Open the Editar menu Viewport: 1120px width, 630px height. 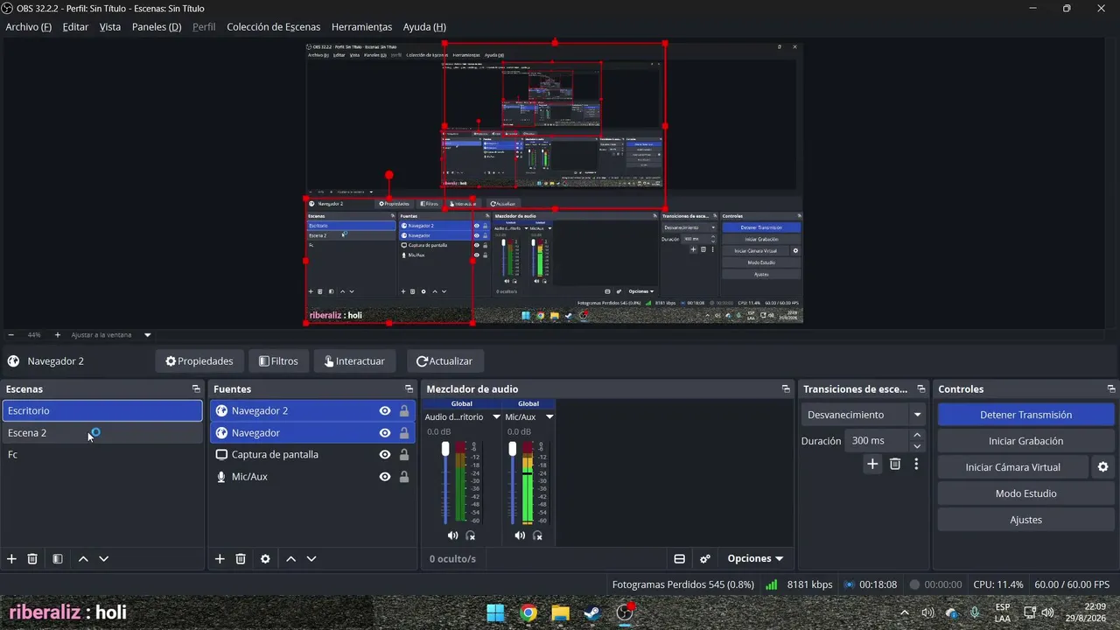click(75, 27)
